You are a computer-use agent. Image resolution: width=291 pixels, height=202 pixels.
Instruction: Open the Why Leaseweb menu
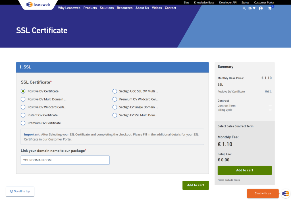click(69, 8)
